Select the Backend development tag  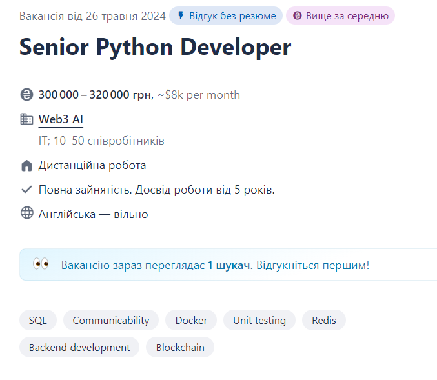pyautogui.click(x=79, y=347)
